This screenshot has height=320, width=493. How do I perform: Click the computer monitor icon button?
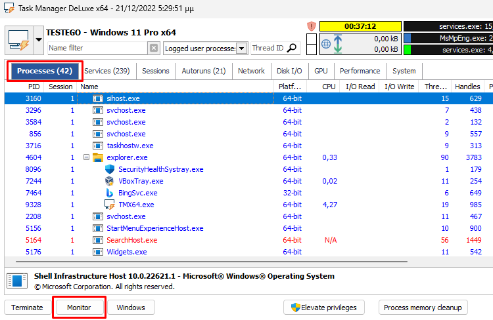(20, 40)
